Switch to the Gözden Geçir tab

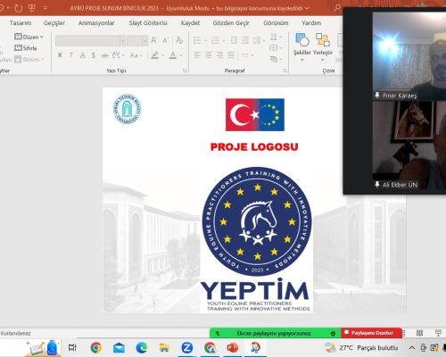231,23
